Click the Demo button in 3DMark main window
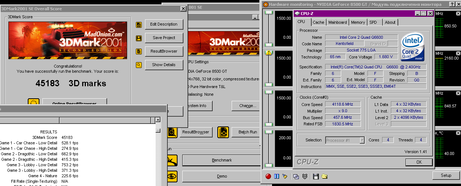461x186 pixels. click(x=222, y=176)
